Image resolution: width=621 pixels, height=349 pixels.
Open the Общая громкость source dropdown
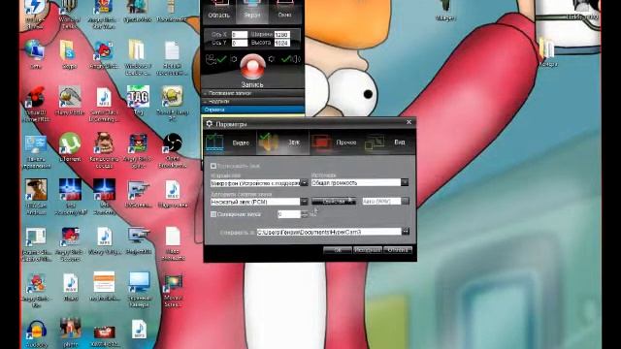[x=405, y=182]
